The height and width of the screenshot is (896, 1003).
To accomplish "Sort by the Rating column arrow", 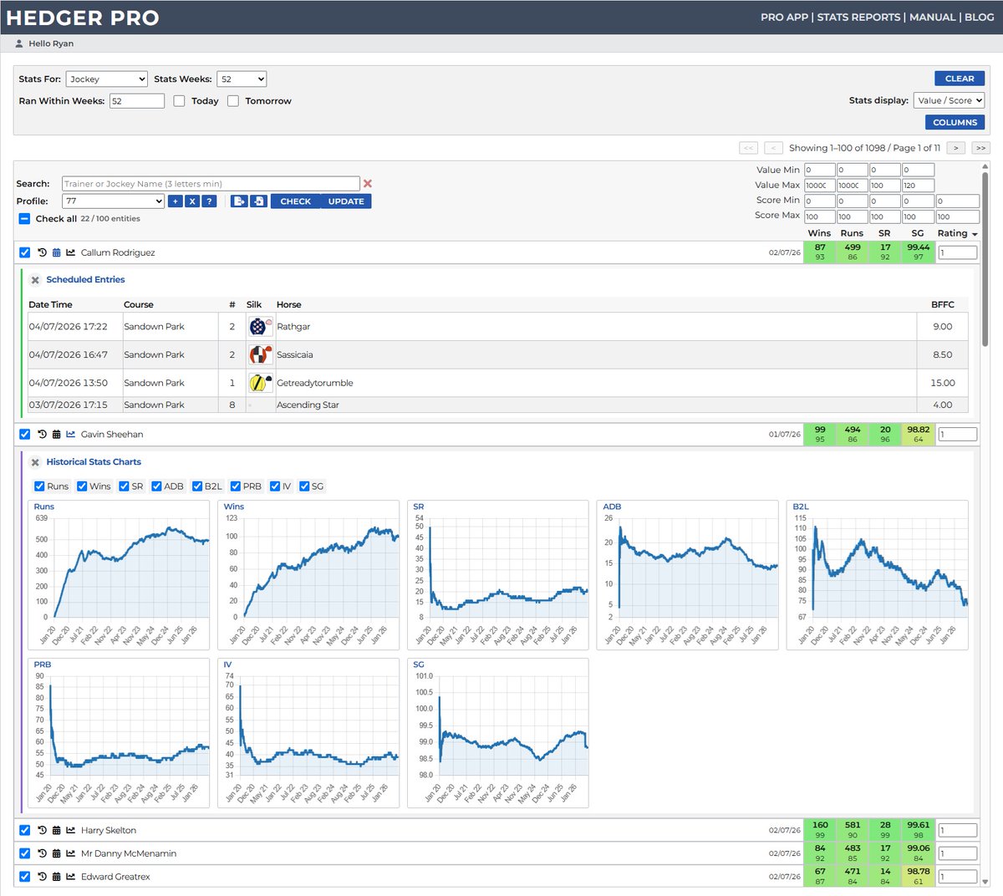I will (x=975, y=234).
